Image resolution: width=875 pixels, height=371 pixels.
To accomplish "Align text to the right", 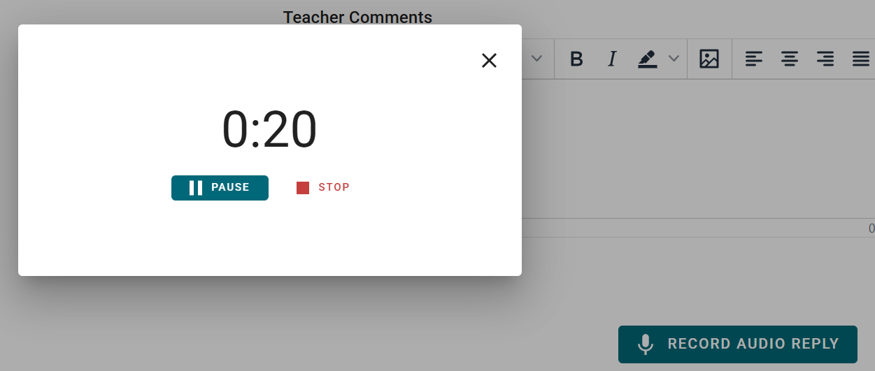I will 825,59.
